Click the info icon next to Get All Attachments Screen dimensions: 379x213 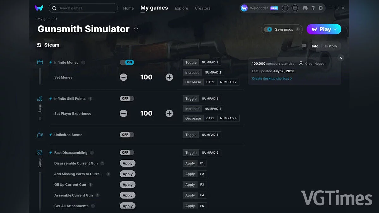(93, 206)
